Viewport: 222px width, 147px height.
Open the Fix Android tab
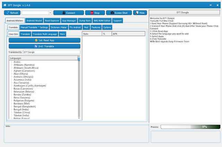[x=75, y=27]
